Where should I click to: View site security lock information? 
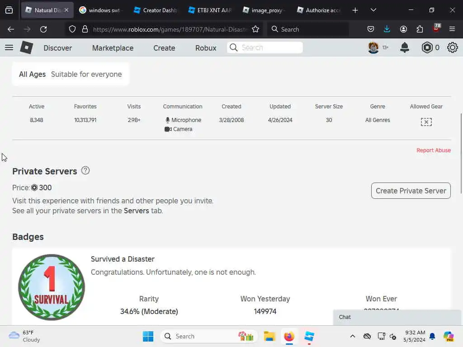pos(85,29)
